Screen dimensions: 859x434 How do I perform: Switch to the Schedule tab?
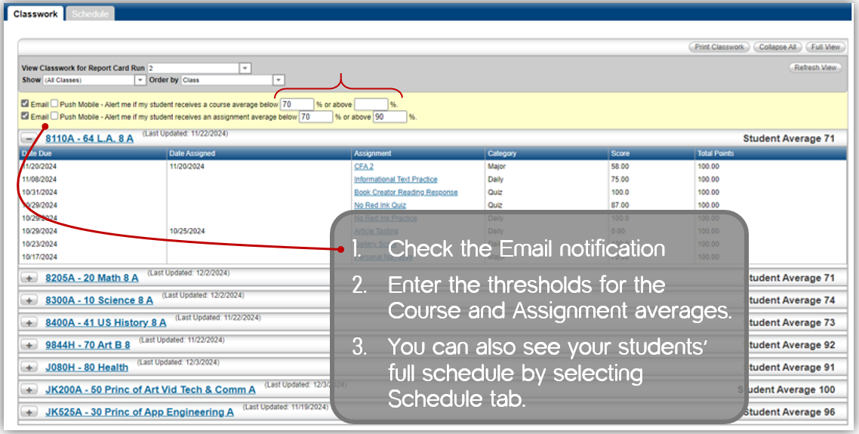click(90, 14)
